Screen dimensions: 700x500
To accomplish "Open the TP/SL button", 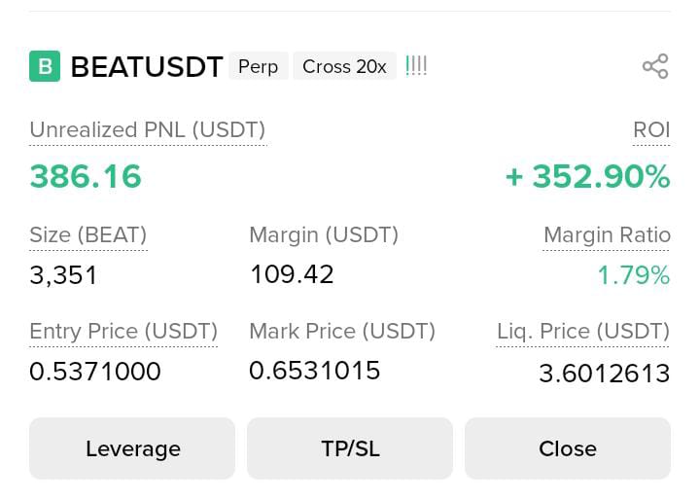I will pos(350,448).
